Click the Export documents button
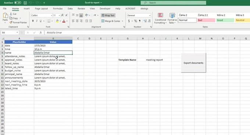The width and height of the screenshot is (250, 135). [x=193, y=63]
